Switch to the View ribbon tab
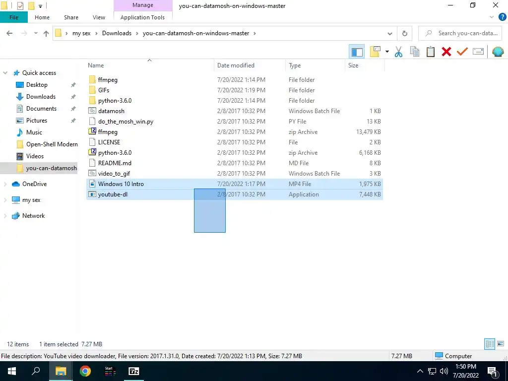The height and width of the screenshot is (381, 508). 99,17
